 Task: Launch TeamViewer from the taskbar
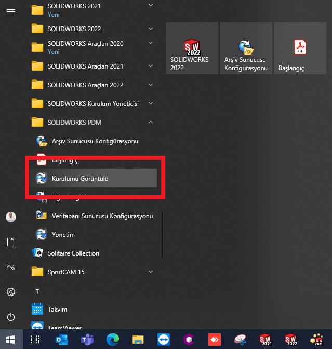pyautogui.click(x=163, y=340)
